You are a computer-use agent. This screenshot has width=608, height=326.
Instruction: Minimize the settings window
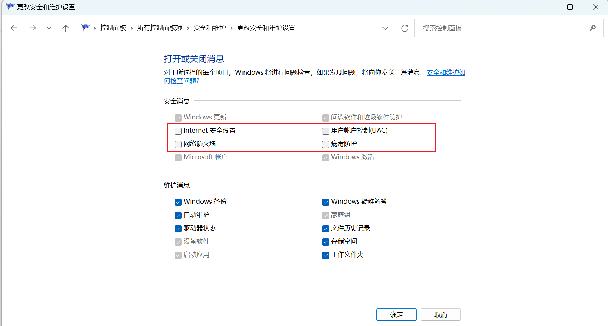coord(545,7)
